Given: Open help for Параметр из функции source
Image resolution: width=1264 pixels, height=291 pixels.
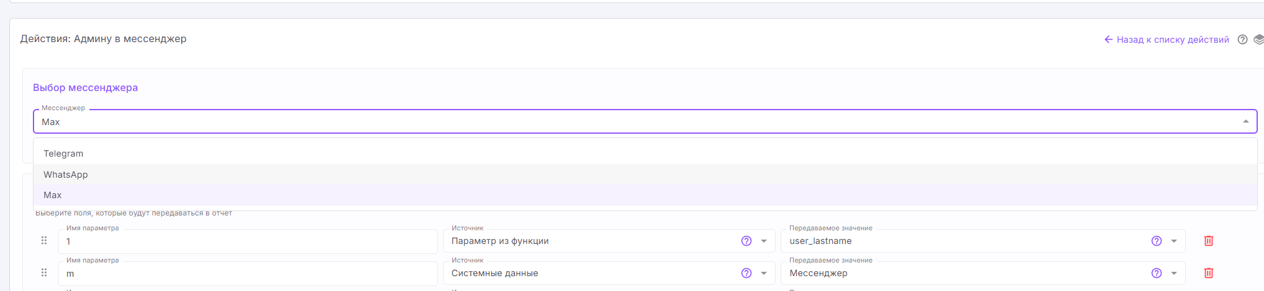Looking at the screenshot, I should pos(746,241).
